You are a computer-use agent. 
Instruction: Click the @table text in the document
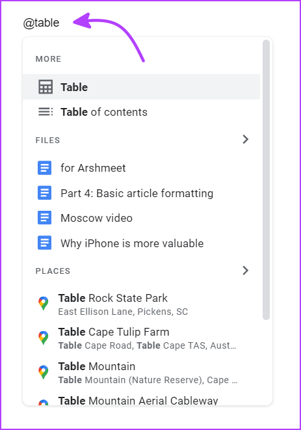(x=42, y=23)
